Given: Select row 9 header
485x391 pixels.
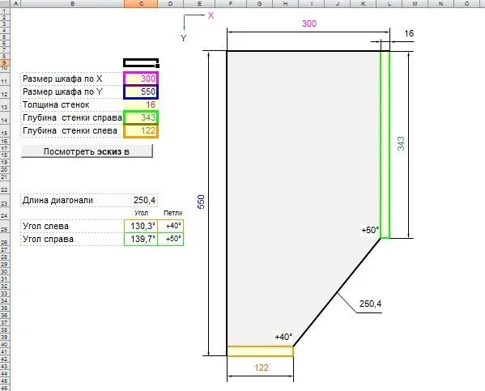Looking at the screenshot, I should coord(5,62).
